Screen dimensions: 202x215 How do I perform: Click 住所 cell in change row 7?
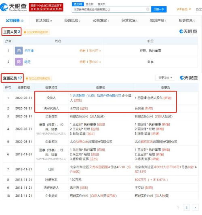[51, 169]
